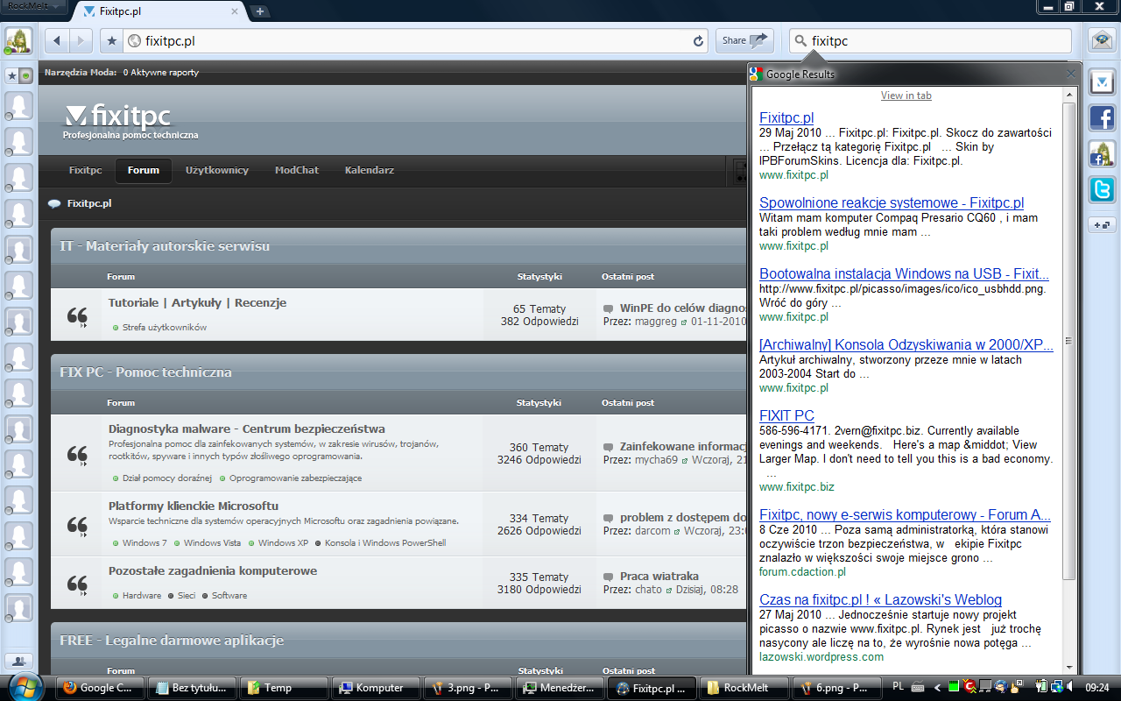This screenshot has height=701, width=1121.
Task: Open the invite envelope icon top right
Action: click(1101, 40)
